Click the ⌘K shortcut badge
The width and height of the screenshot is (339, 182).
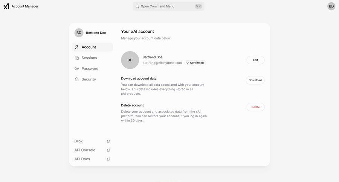click(x=198, y=6)
